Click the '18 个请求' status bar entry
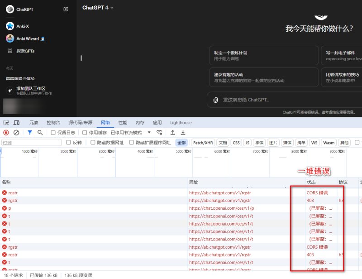This screenshot has width=362, height=279. pyautogui.click(x=14, y=275)
